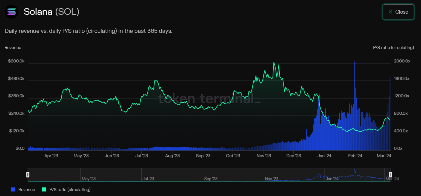Click the token terminal watermark

pyautogui.click(x=210, y=98)
